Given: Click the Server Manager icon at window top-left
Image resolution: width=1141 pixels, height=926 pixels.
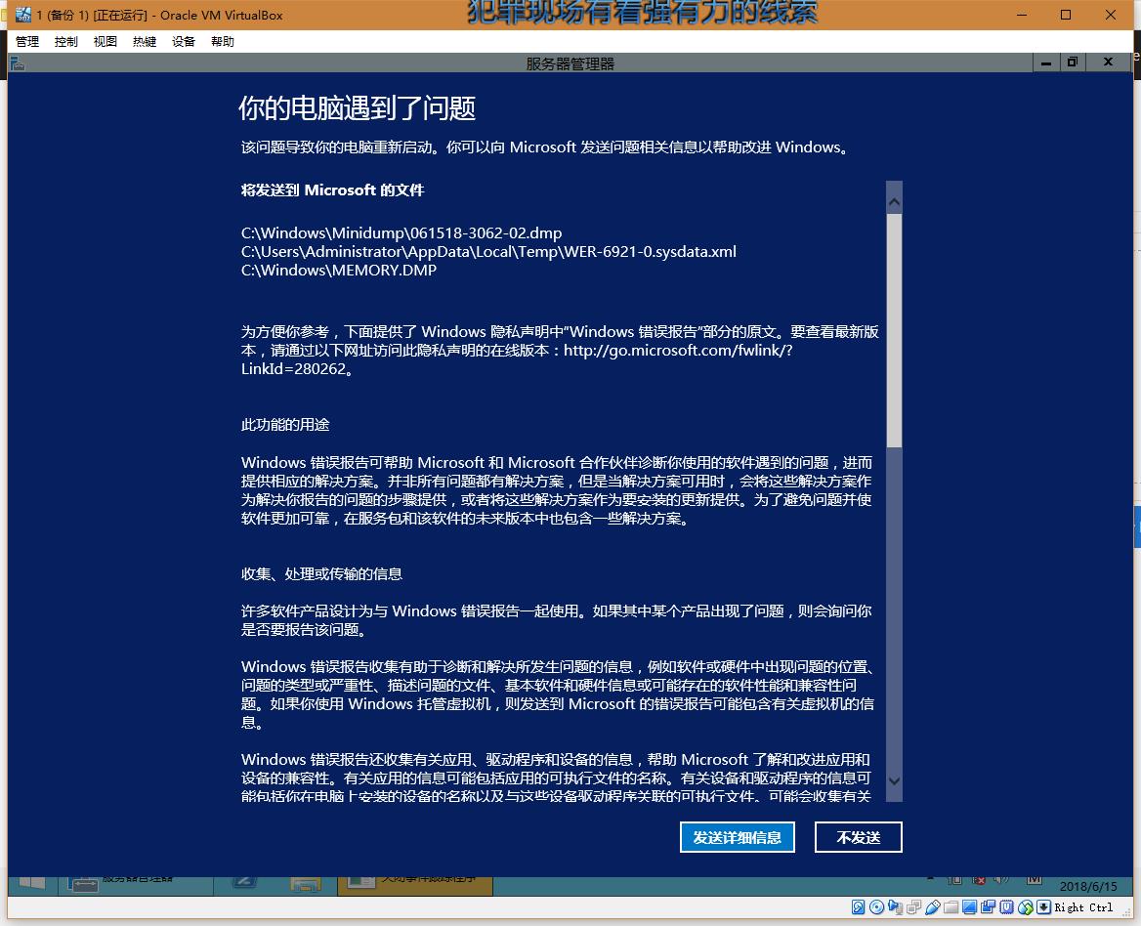Looking at the screenshot, I should pyautogui.click(x=18, y=64).
